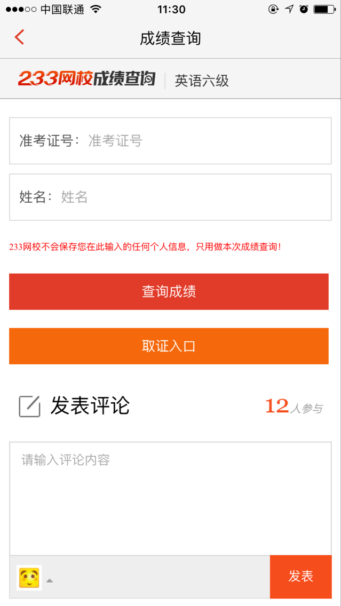Tap the red back arrow
341x606 pixels.
click(x=20, y=37)
